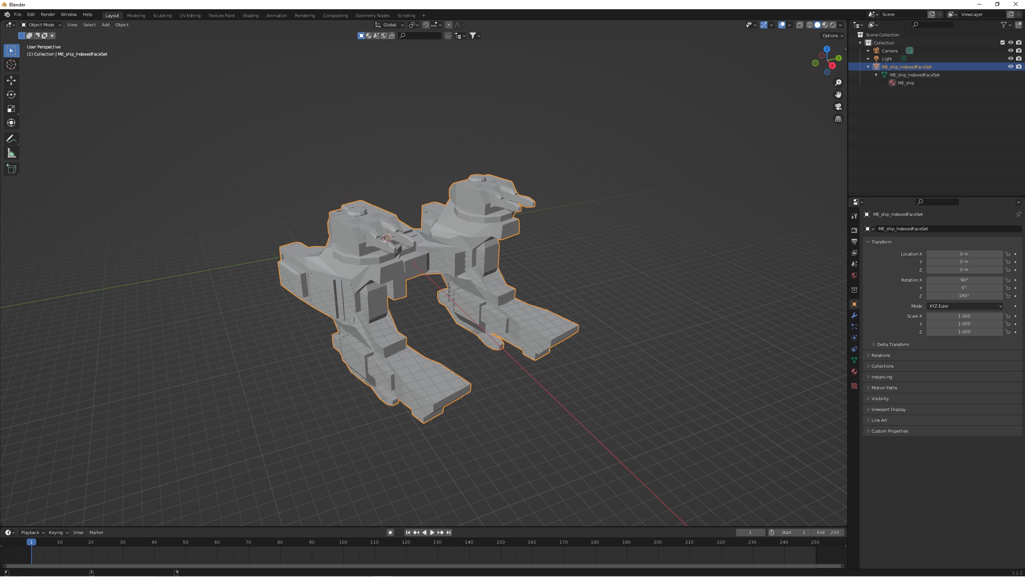Toggle camera view in viewport

pyautogui.click(x=838, y=107)
